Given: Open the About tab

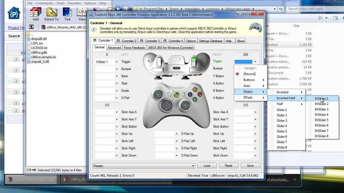Looking at the screenshot, I should pyautogui.click(x=241, y=41).
